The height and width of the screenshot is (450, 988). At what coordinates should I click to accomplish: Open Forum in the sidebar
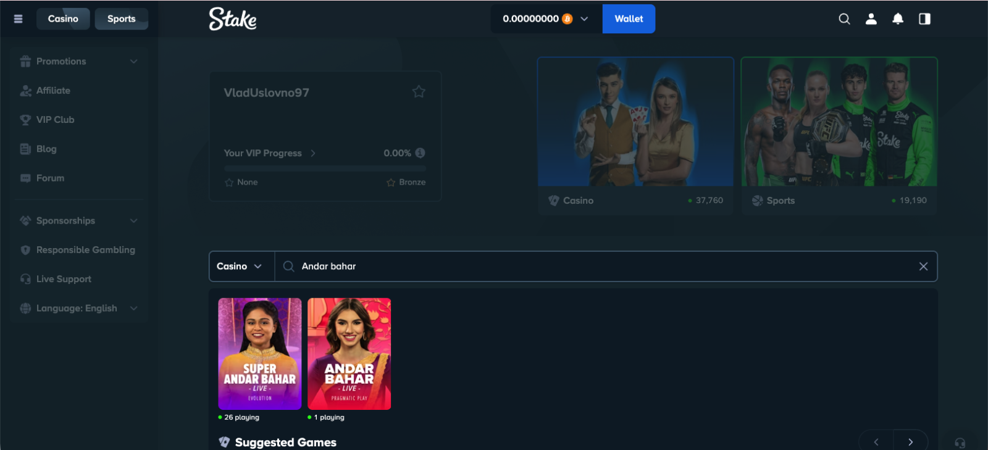pyautogui.click(x=50, y=178)
